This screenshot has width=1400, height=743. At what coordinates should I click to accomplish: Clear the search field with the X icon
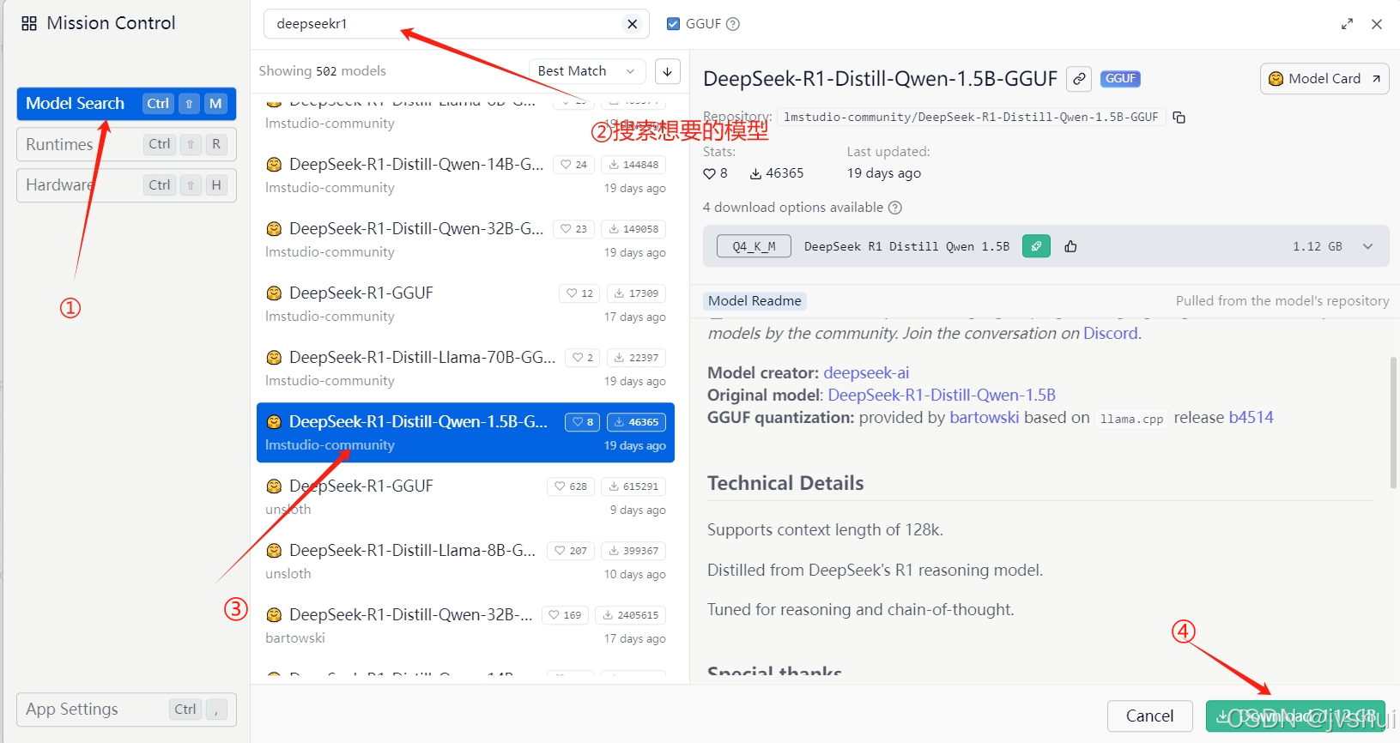coord(633,24)
